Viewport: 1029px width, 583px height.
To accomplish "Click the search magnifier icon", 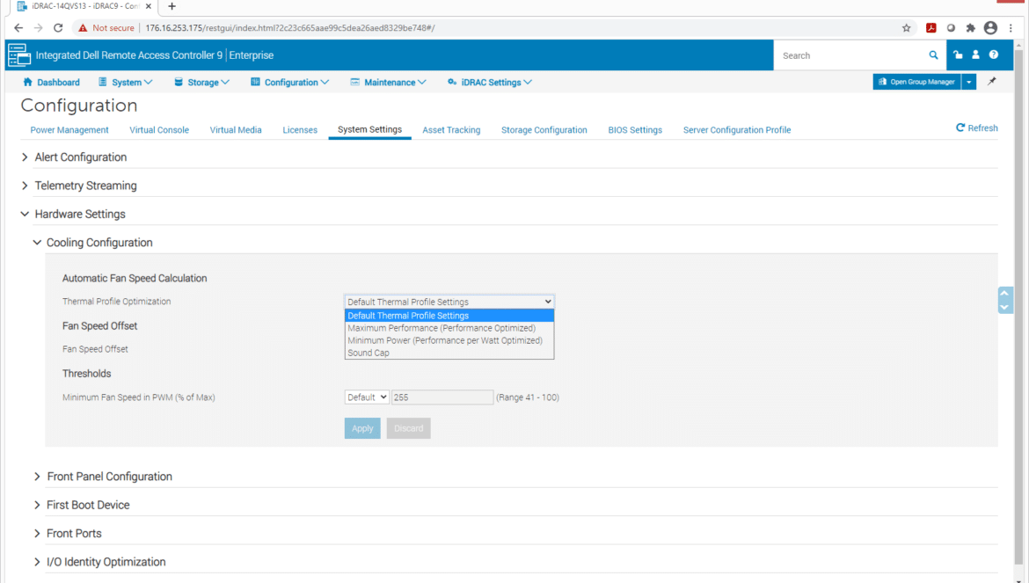I will [933, 55].
